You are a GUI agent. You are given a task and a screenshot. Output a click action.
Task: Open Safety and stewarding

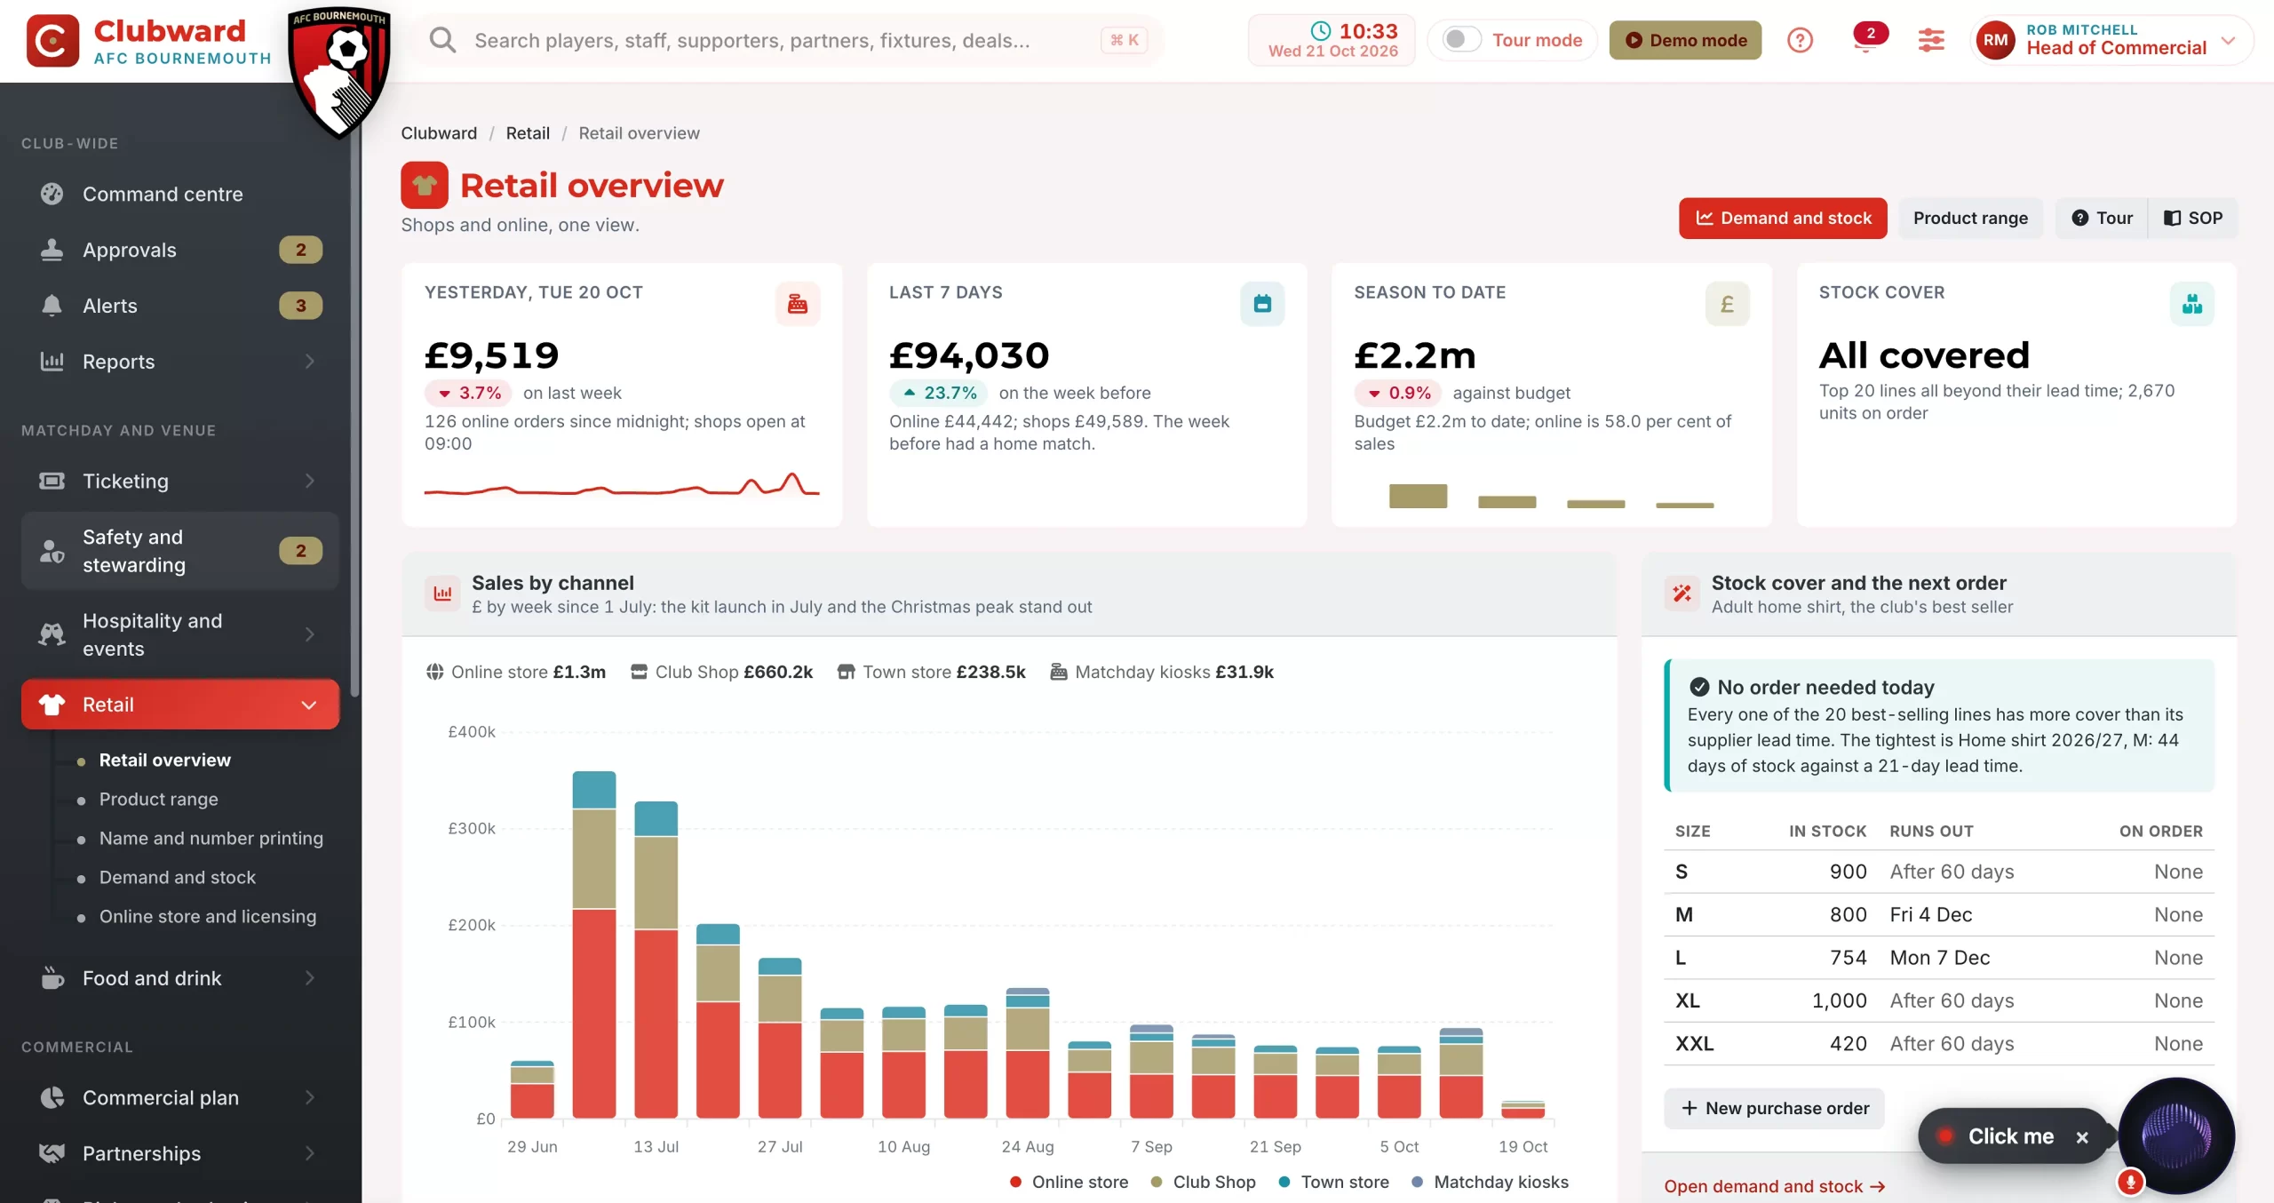(x=180, y=551)
